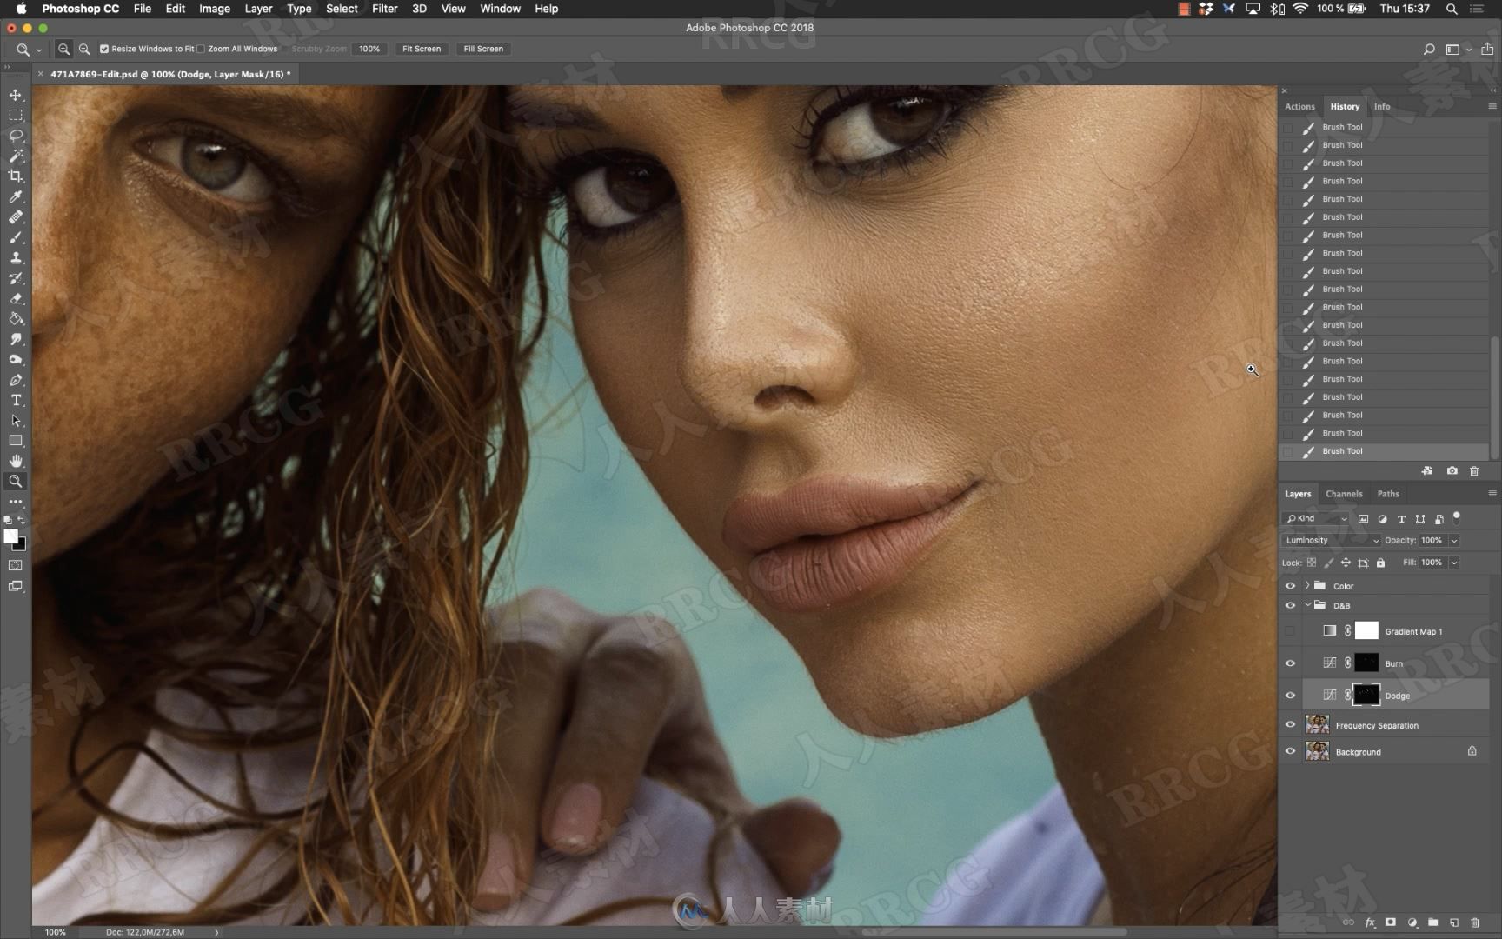The width and height of the screenshot is (1502, 939).
Task: Hide the Dodge layer
Action: tap(1290, 696)
